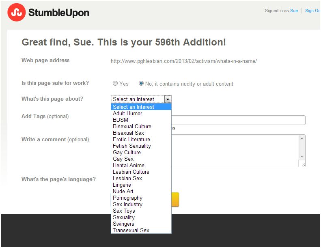Choose Nude Art from the dropdown
This screenshot has height=248, width=321.
[123, 192]
